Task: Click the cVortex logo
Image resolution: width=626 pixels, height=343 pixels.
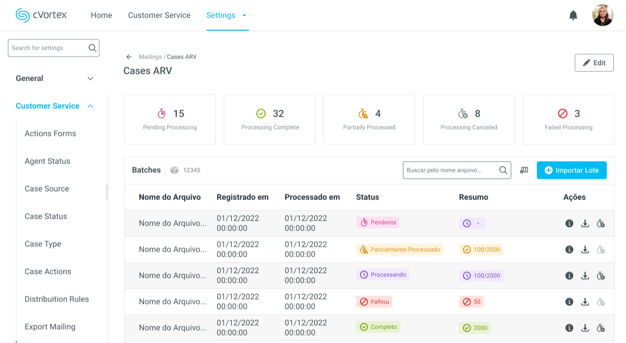Action: tap(41, 15)
